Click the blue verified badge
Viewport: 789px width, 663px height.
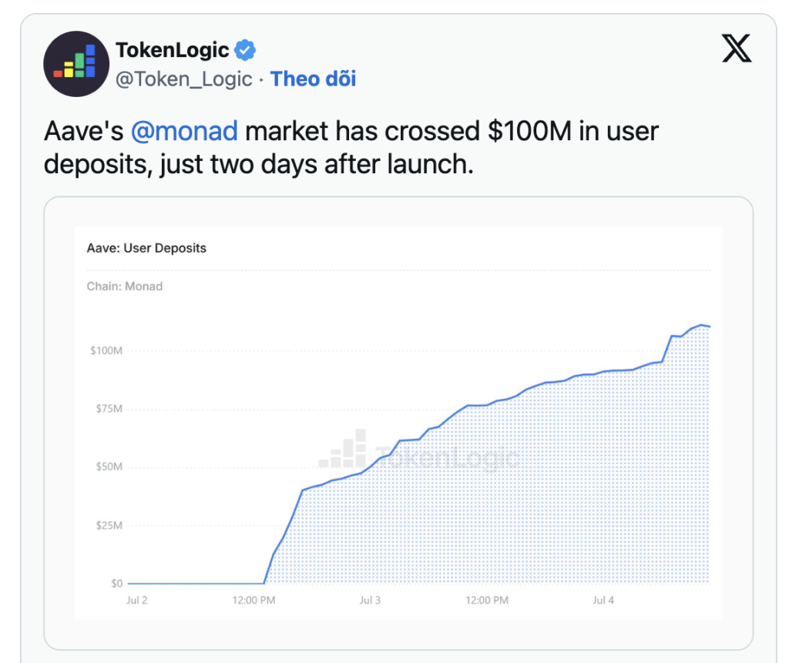(246, 50)
